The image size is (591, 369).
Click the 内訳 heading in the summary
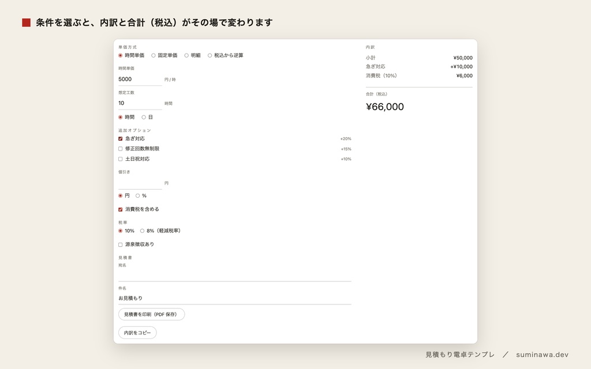pyautogui.click(x=370, y=47)
